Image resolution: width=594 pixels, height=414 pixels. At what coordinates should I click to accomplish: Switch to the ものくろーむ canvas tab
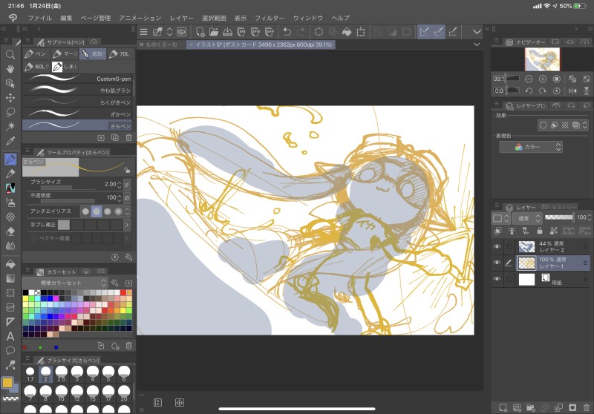click(162, 45)
